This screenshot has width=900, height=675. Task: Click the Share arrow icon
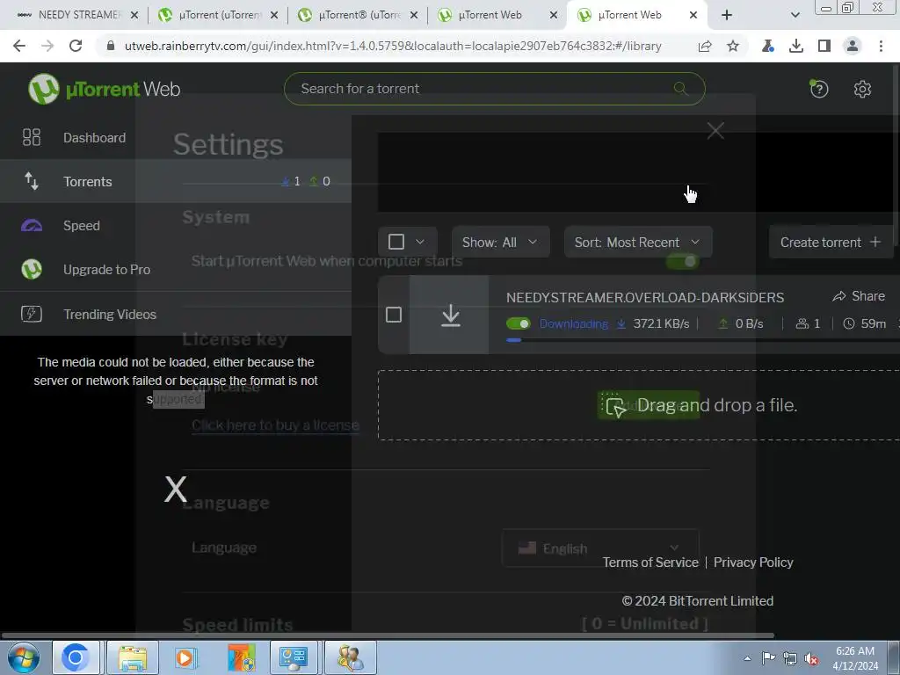click(x=839, y=296)
